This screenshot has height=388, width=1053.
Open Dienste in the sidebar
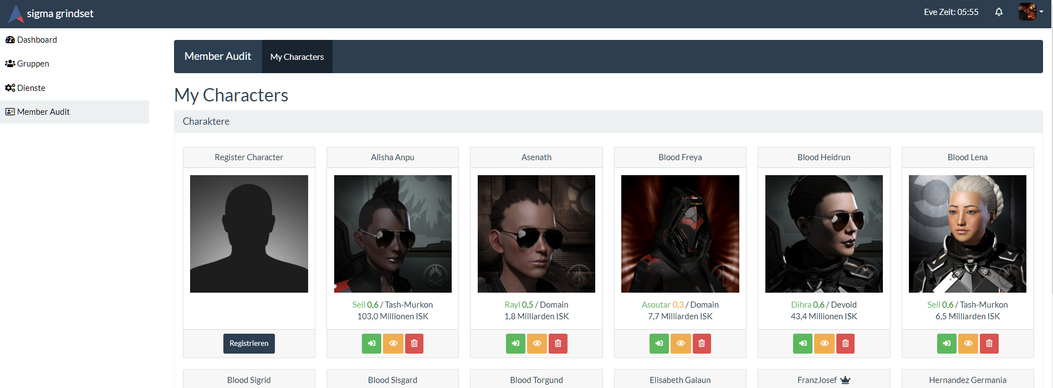(x=74, y=88)
